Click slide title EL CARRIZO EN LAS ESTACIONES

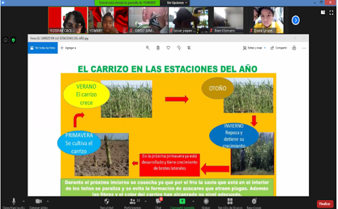pos(168,69)
